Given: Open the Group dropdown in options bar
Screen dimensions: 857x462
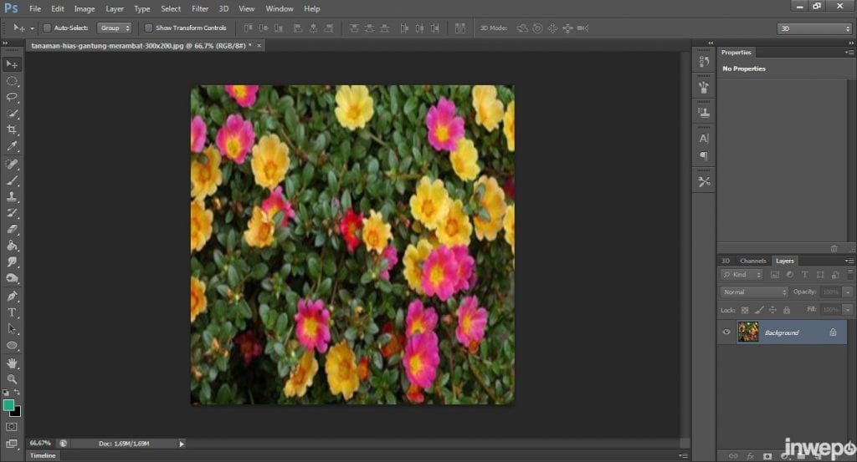Looking at the screenshot, I should coord(115,28).
